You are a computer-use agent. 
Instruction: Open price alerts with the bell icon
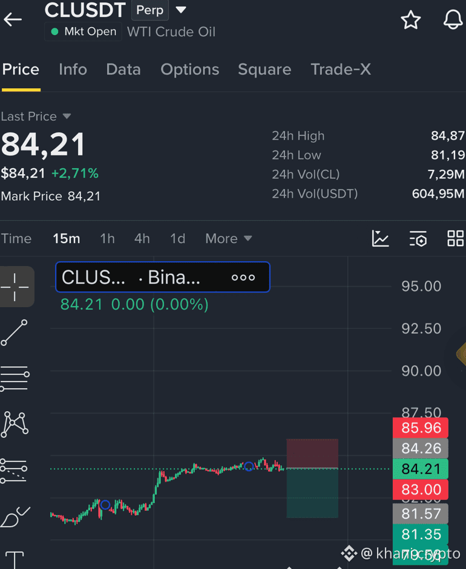point(453,19)
